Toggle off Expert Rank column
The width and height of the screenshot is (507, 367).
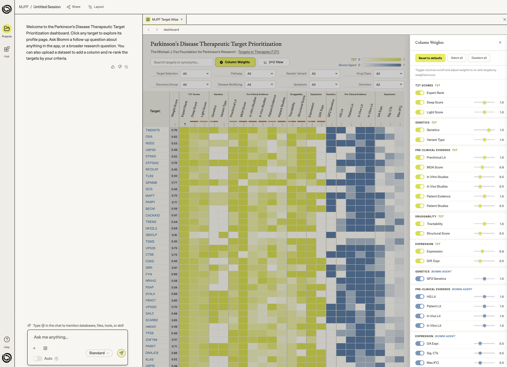coord(420,93)
